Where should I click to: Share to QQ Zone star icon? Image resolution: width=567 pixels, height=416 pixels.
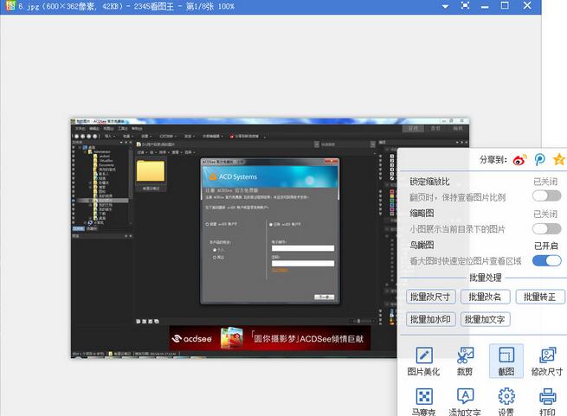point(559,160)
